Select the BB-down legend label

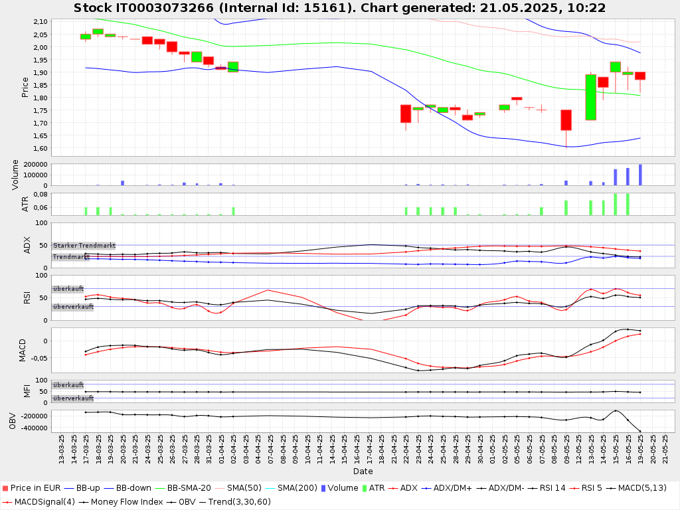[x=133, y=488]
